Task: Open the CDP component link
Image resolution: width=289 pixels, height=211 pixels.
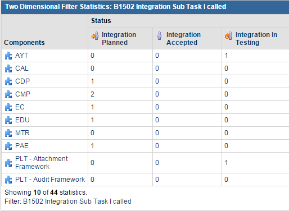Action: click(22, 81)
